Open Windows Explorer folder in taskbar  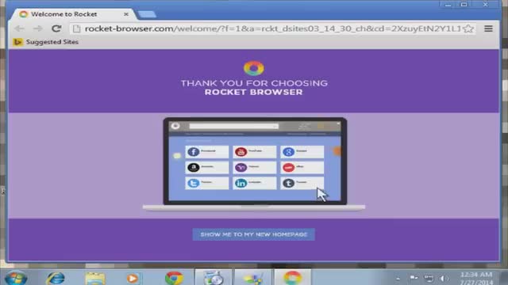tap(95, 278)
